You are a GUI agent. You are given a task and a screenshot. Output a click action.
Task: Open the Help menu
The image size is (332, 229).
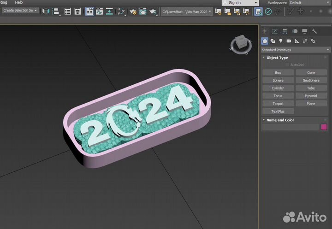18,2
